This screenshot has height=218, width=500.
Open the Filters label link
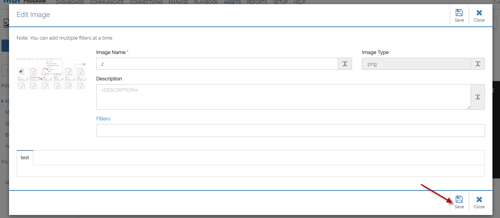[x=103, y=118]
